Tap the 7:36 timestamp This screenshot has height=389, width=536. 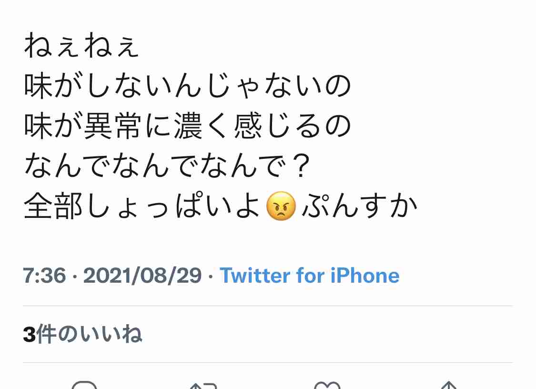(x=44, y=276)
